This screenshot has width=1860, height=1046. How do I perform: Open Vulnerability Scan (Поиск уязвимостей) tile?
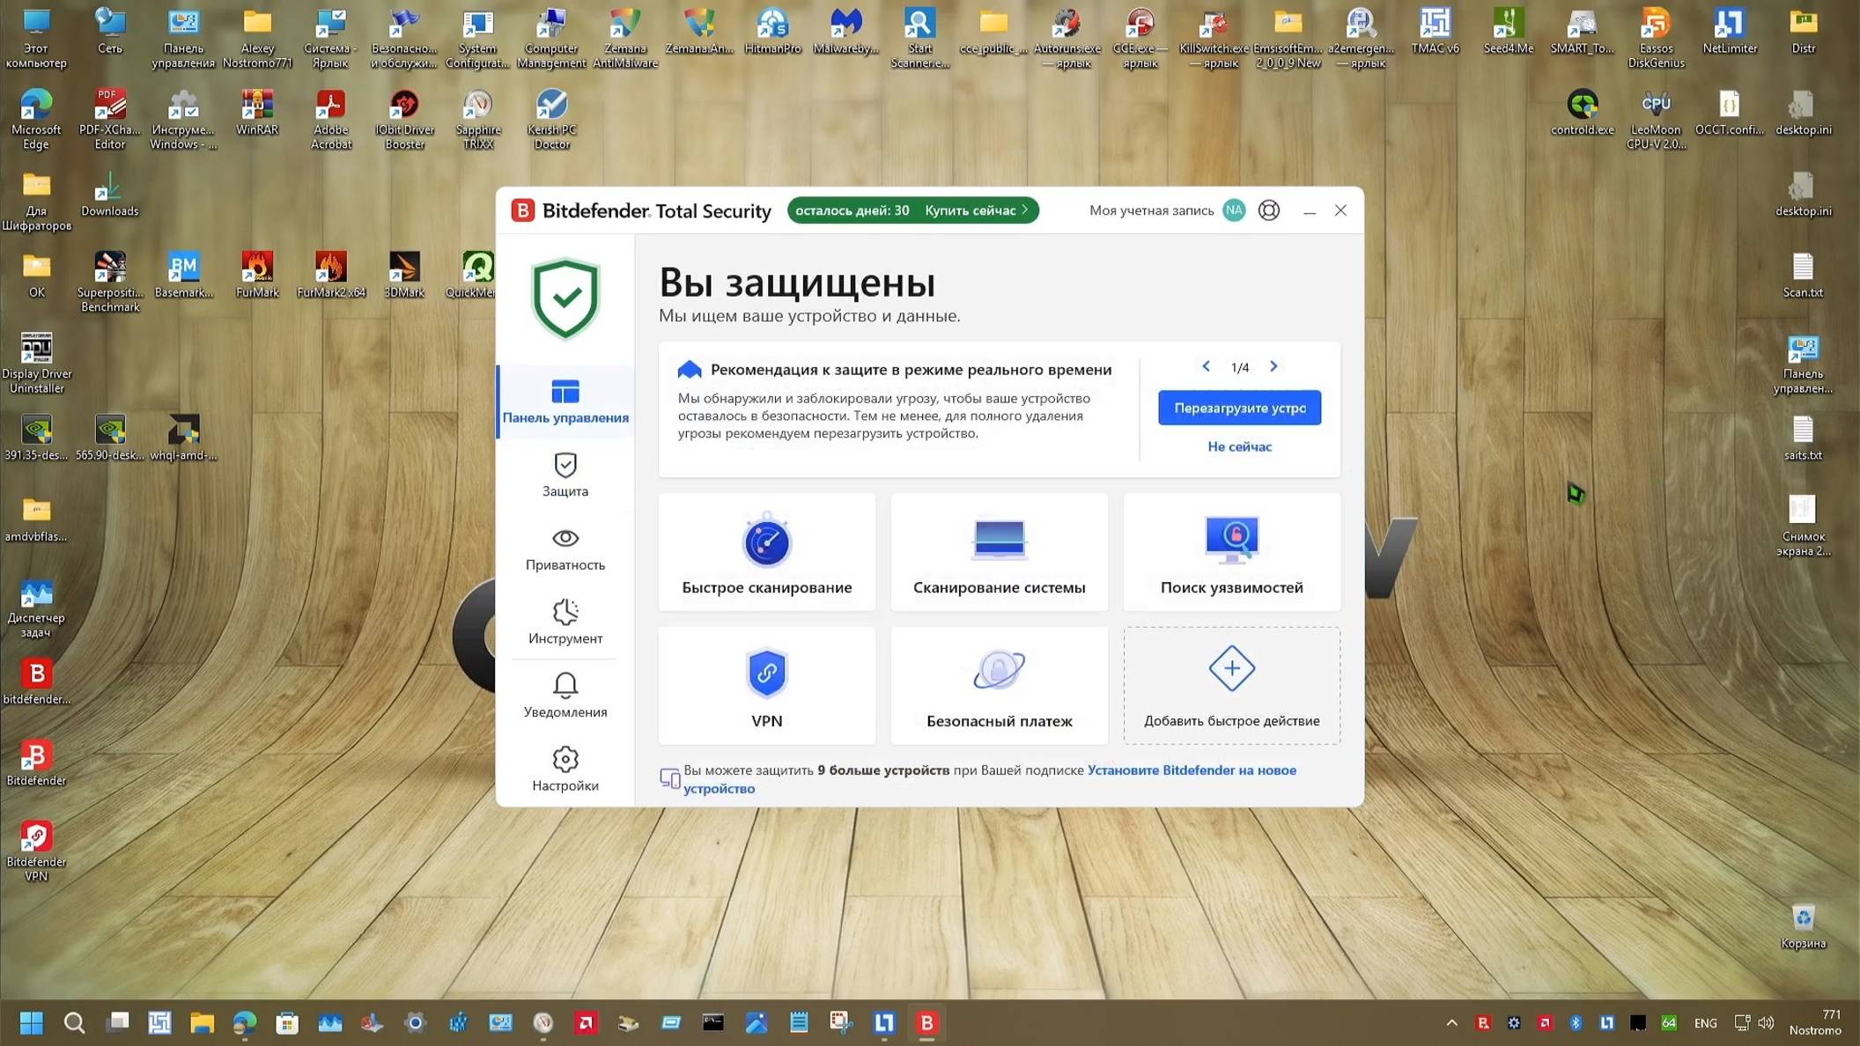tap(1231, 552)
